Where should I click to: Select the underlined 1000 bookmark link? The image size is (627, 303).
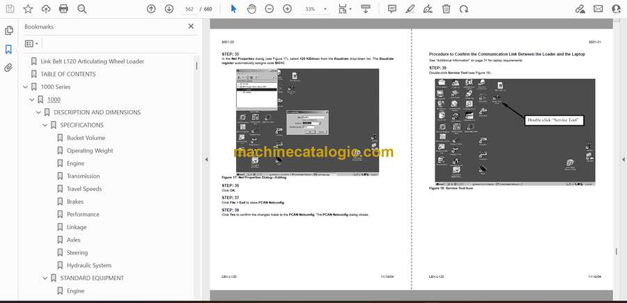tap(54, 100)
